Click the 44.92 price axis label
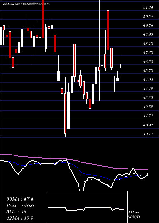159x223 pixels. tap(148, 80)
